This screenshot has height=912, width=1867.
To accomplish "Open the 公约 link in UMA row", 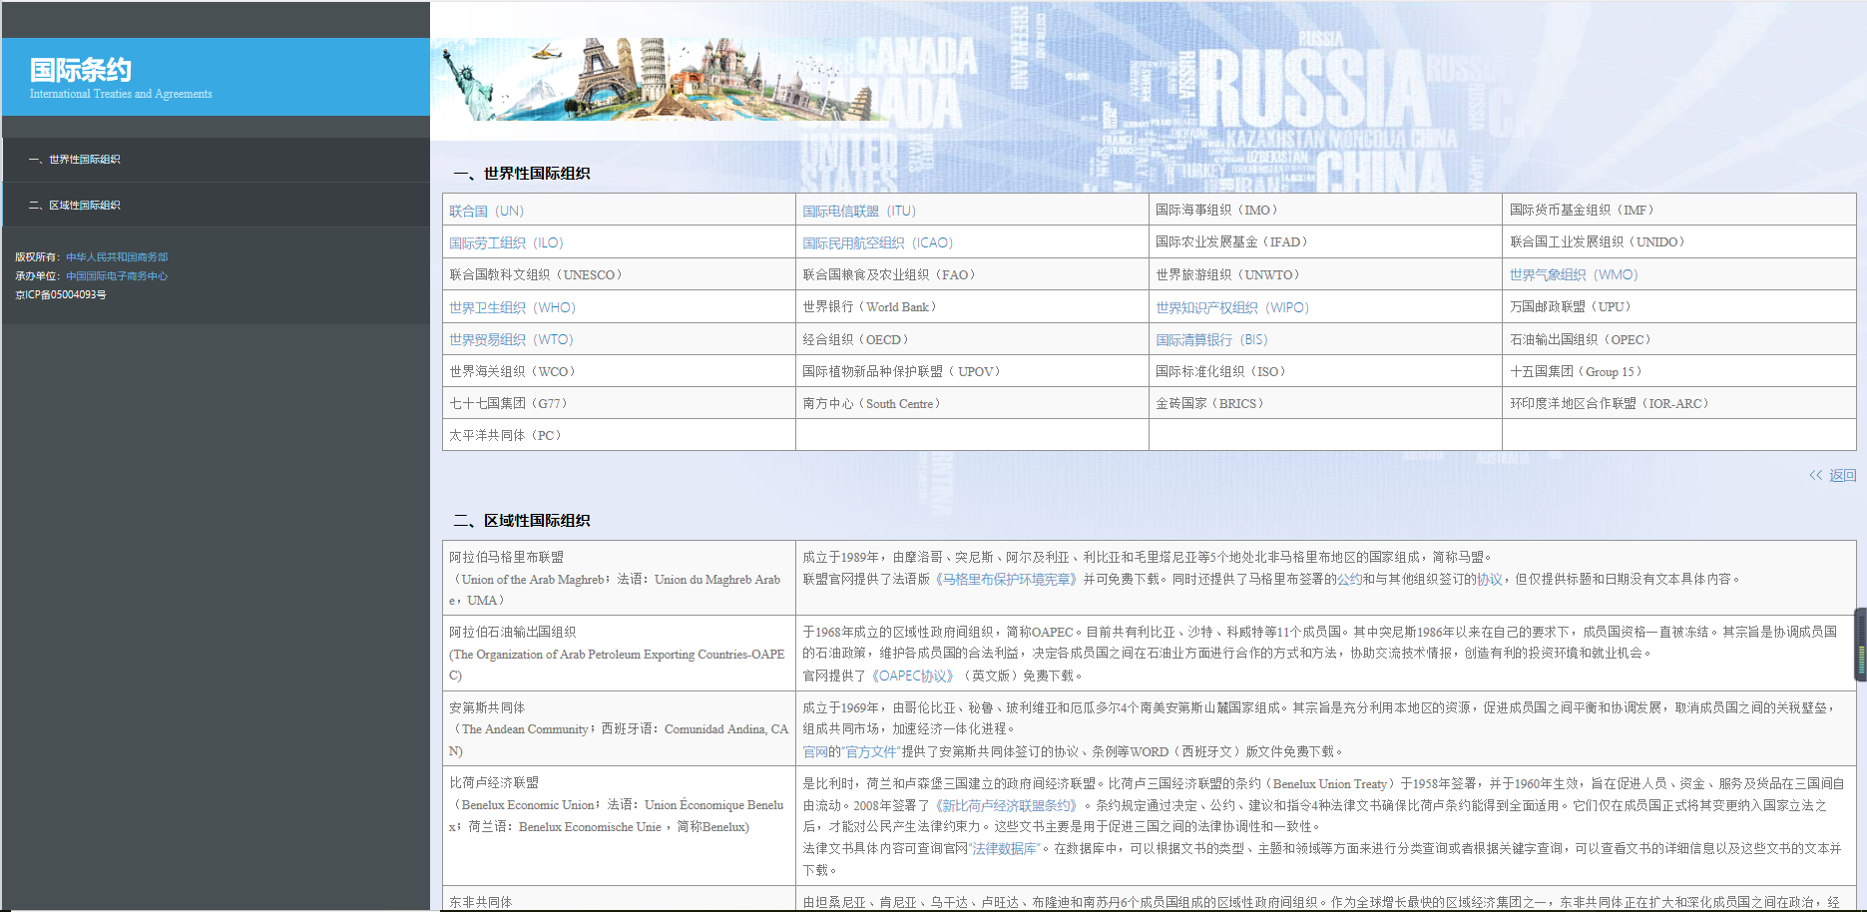I will pyautogui.click(x=1350, y=580).
